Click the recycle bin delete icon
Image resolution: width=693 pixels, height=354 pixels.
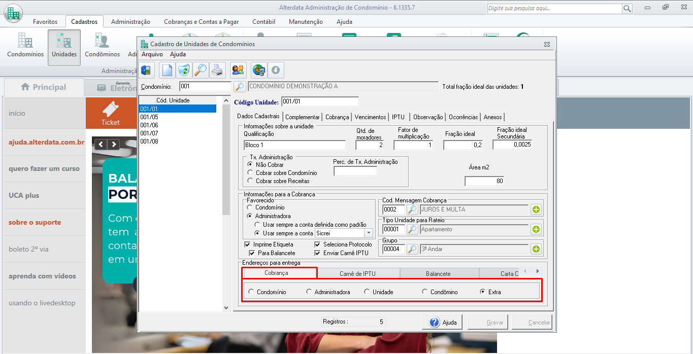point(183,70)
